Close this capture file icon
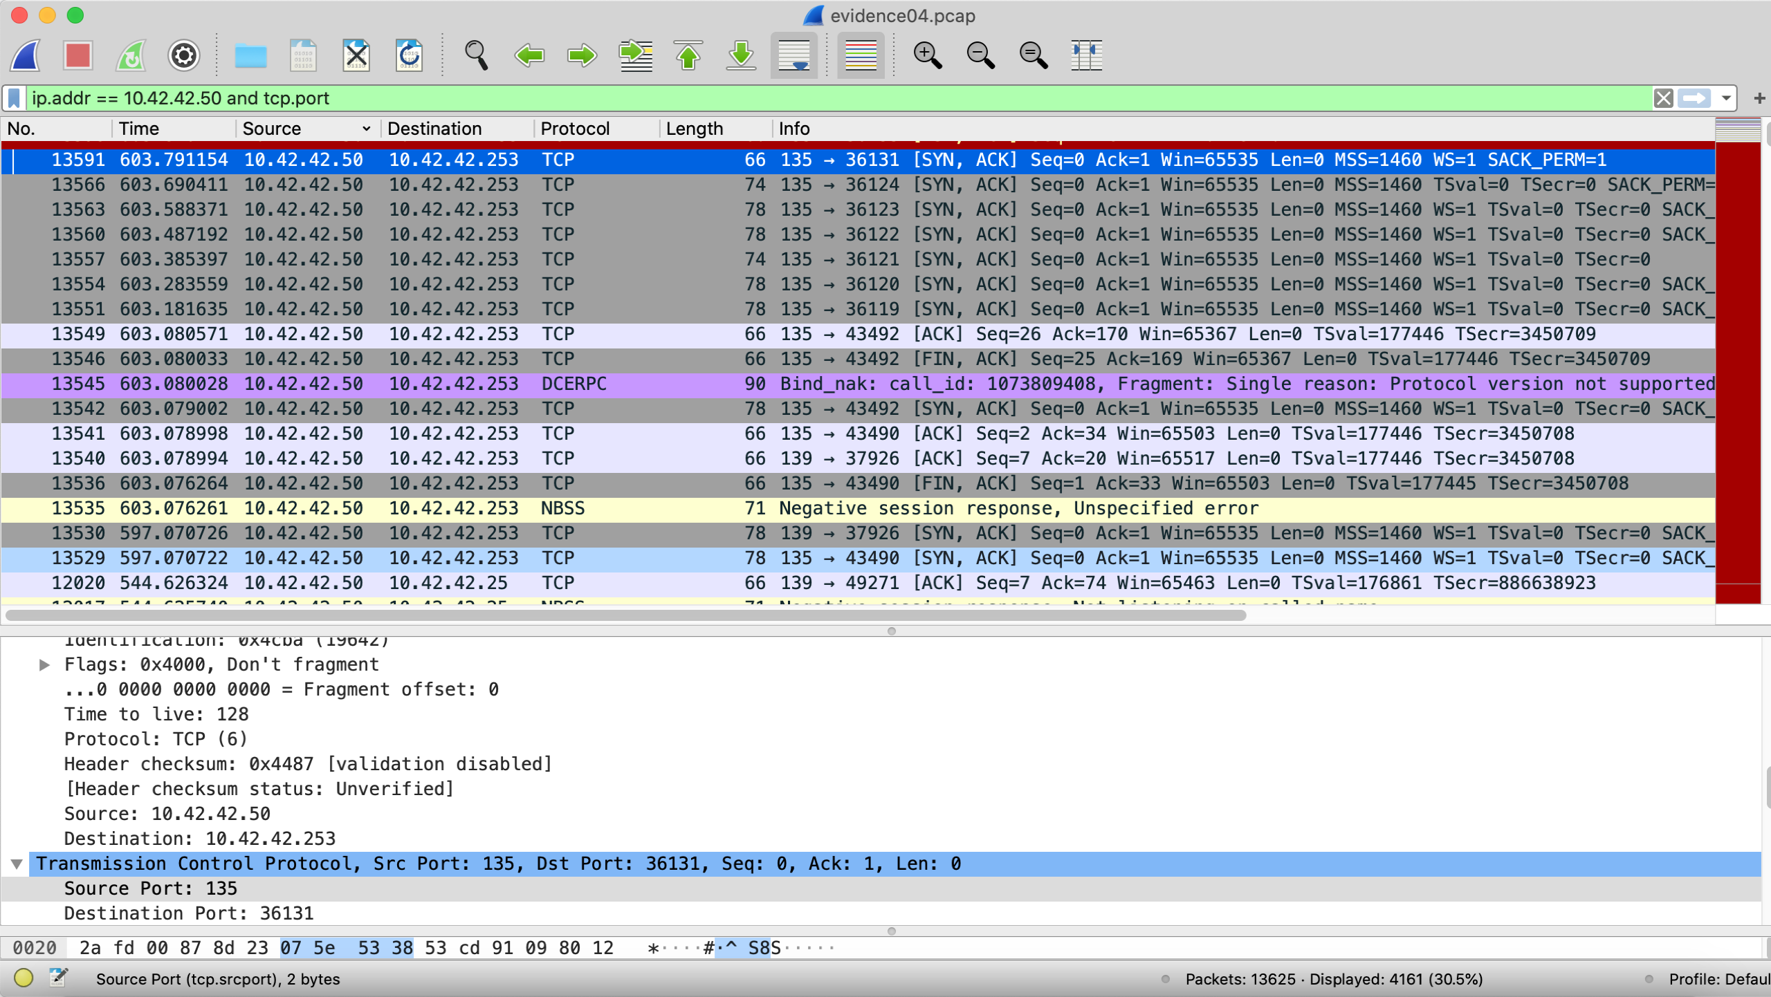 pyautogui.click(x=356, y=55)
